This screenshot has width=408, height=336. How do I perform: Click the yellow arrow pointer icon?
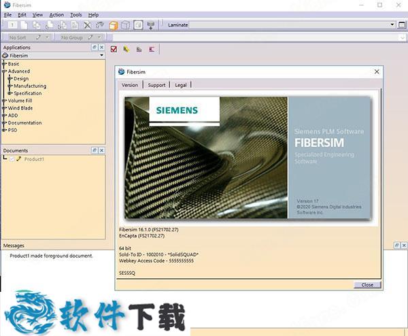[126, 49]
